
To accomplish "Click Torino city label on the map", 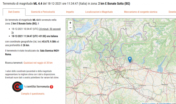I will [x=74, y=88].
